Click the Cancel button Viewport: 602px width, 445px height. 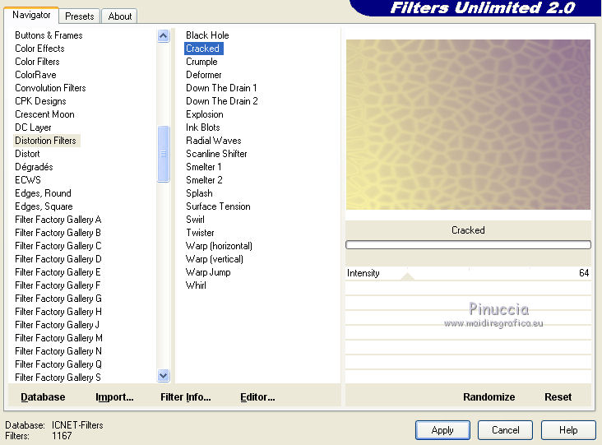pyautogui.click(x=505, y=430)
